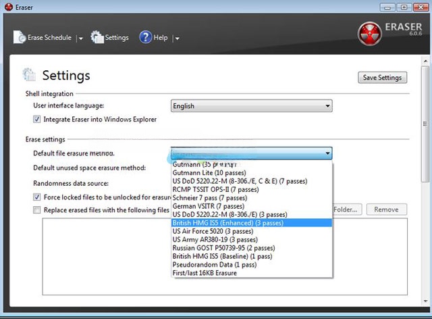Select British HMG IS5 (Baseline) 1 pass

click(x=252, y=256)
